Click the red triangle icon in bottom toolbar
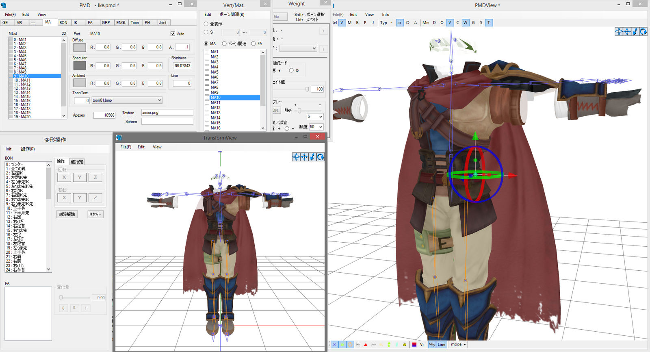Image resolution: width=650 pixels, height=352 pixels. (x=365, y=345)
